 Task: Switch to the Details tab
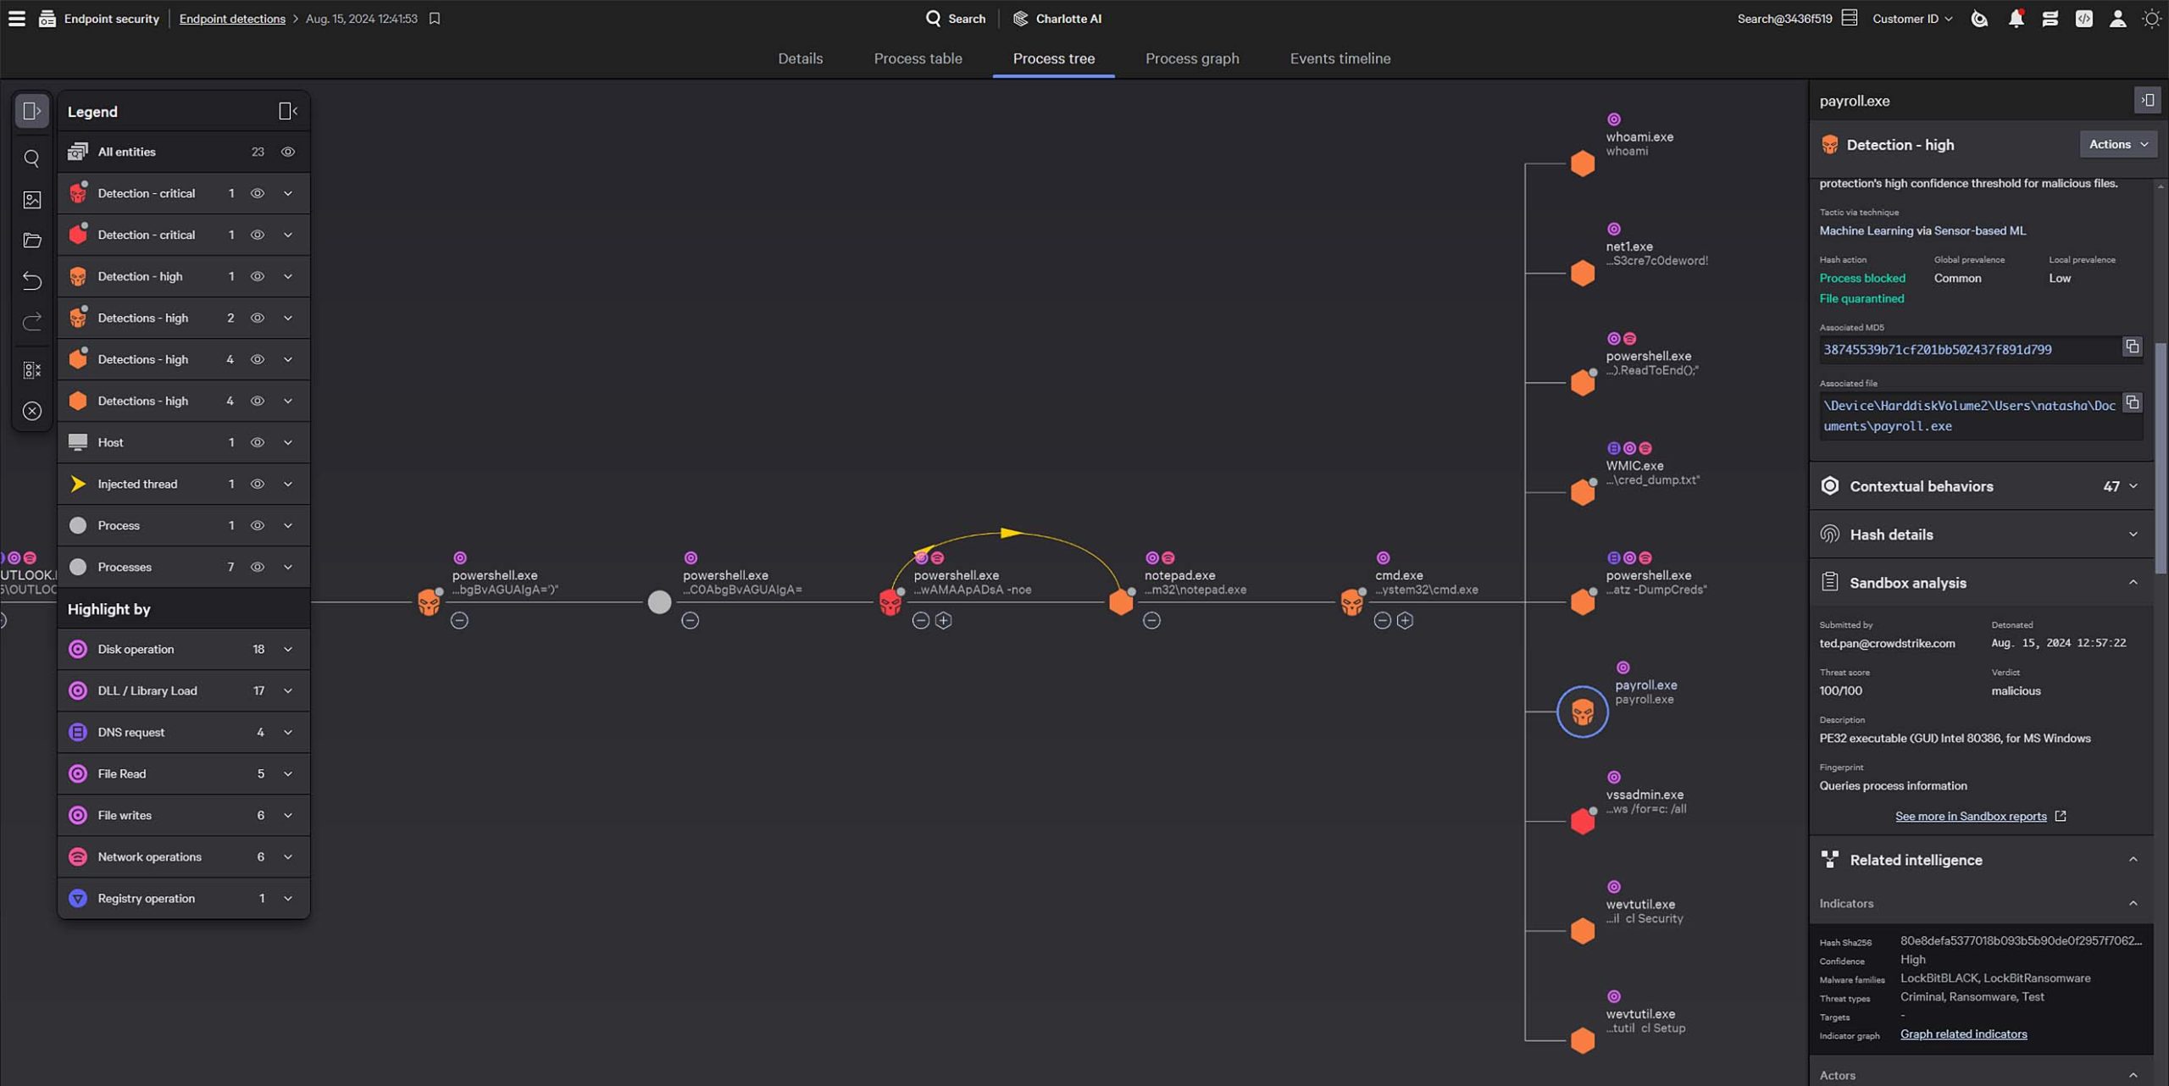[800, 58]
